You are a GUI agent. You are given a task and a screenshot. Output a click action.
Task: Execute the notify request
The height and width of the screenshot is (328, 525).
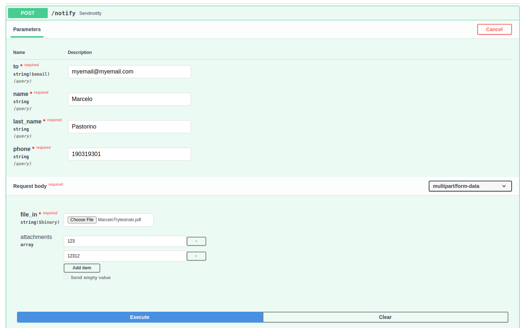tap(140, 317)
